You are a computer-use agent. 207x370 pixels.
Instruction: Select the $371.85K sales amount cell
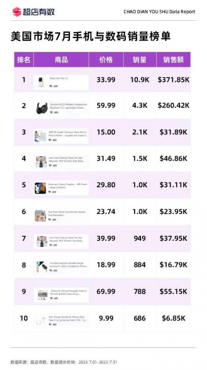tap(173, 80)
